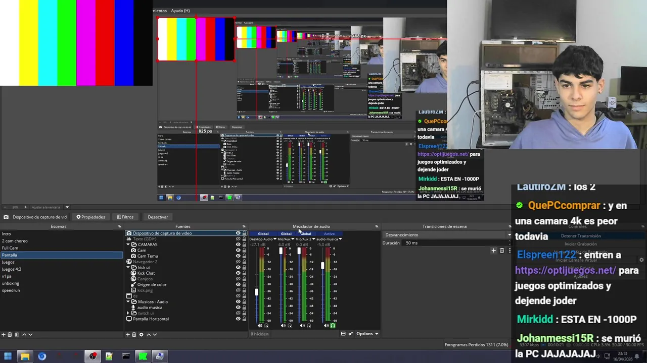Select the unboxing scene

point(61,283)
